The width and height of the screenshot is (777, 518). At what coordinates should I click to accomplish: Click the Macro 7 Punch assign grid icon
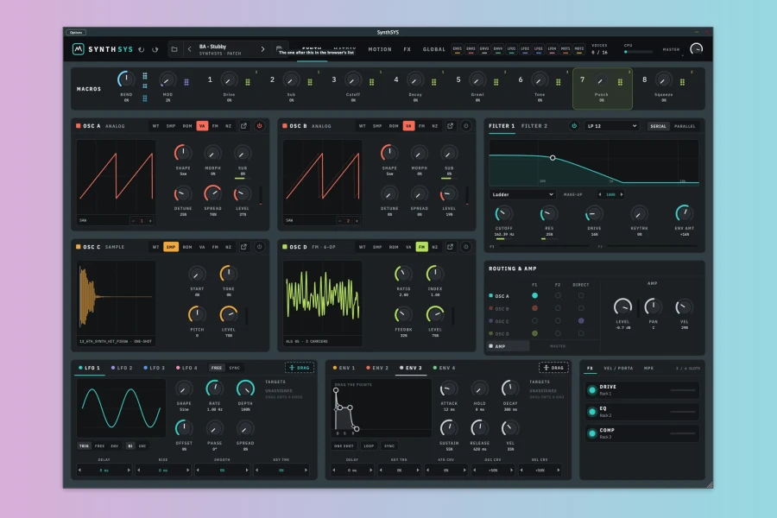(620, 82)
